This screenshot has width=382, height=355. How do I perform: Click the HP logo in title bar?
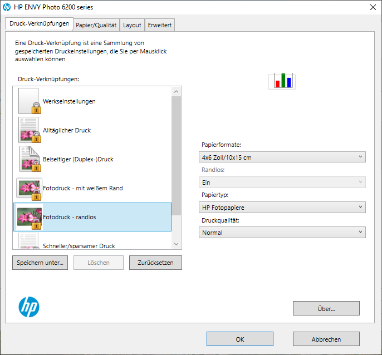pyautogui.click(x=7, y=7)
